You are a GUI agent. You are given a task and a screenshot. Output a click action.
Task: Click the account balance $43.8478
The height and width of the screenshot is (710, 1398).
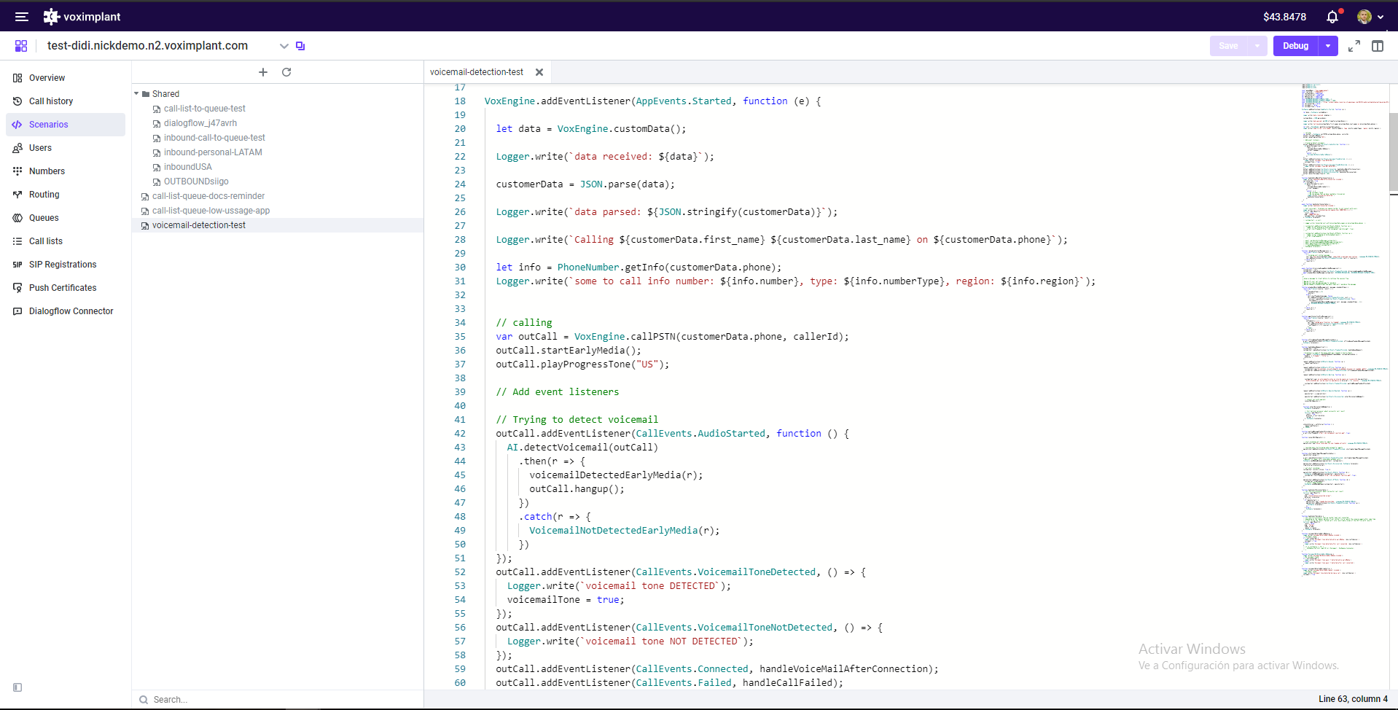[1284, 17]
